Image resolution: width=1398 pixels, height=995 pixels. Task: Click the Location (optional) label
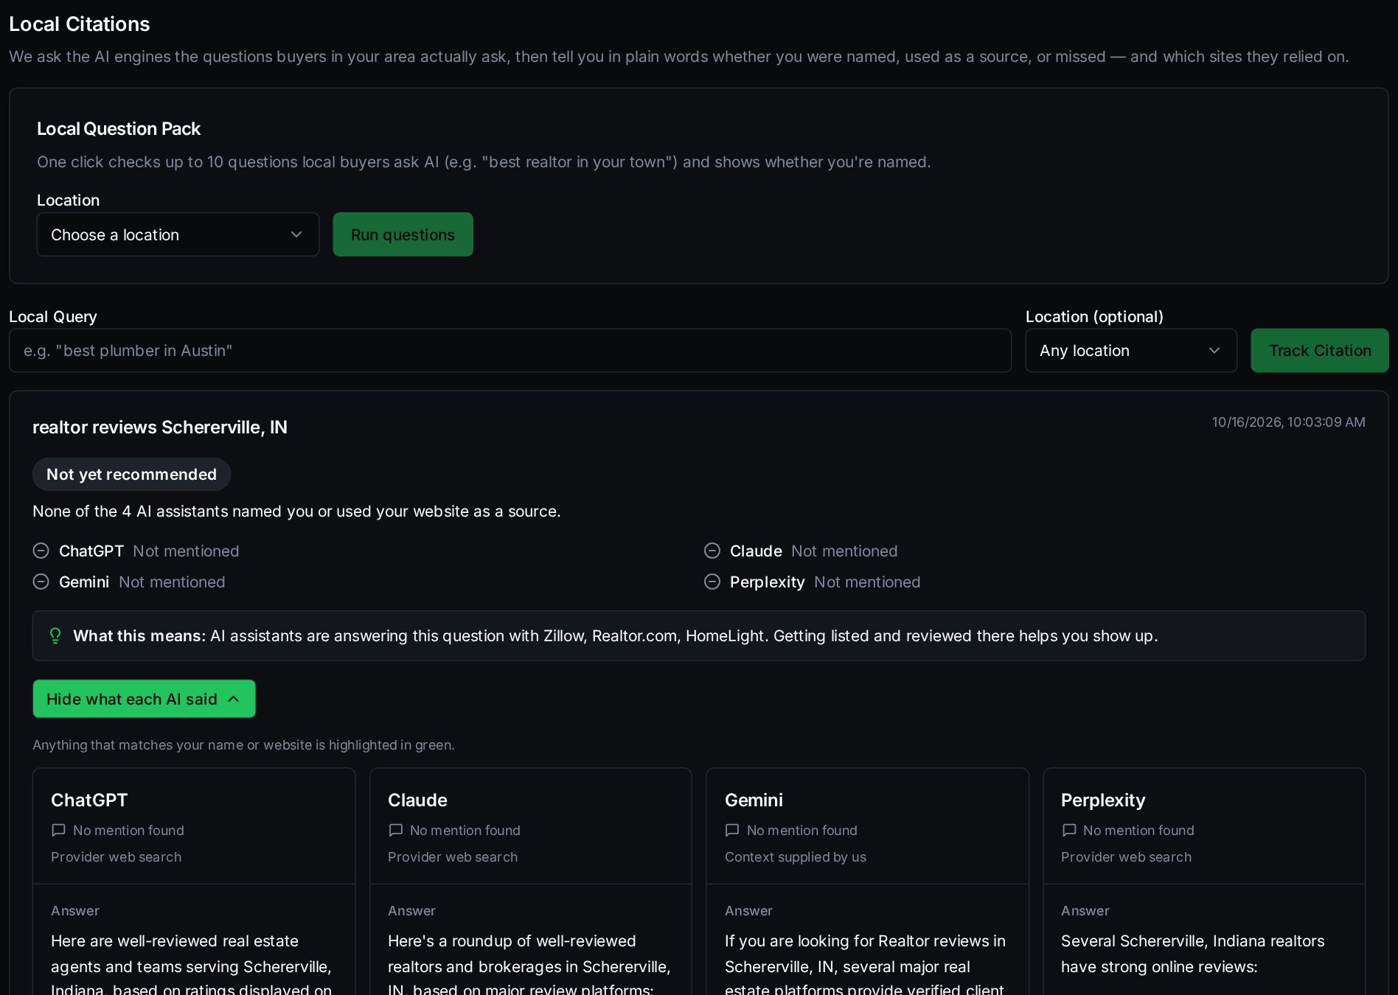[x=1094, y=316]
